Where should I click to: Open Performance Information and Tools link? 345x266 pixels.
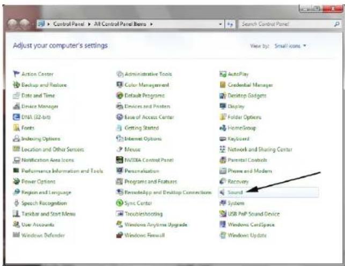(62, 171)
